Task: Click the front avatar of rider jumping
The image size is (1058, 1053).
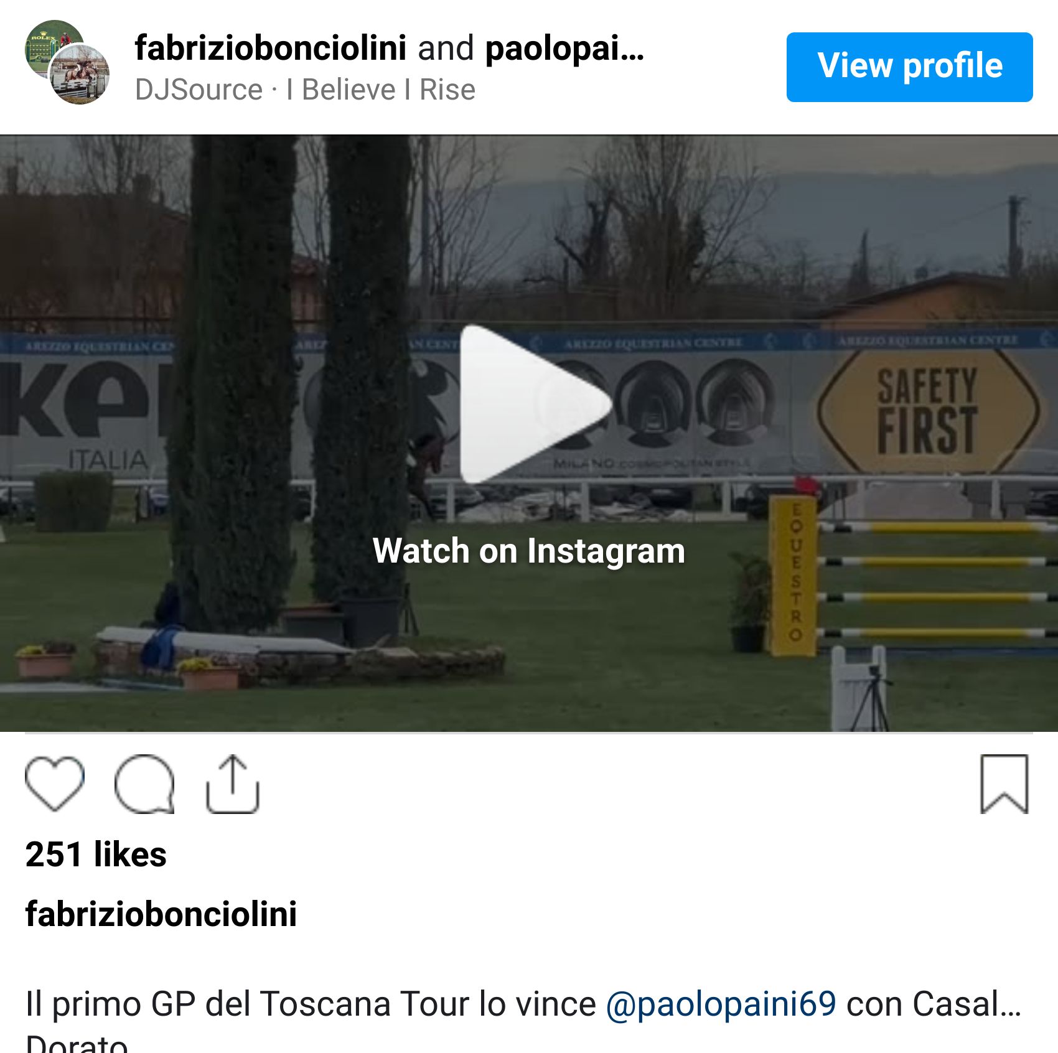Action: (x=79, y=74)
